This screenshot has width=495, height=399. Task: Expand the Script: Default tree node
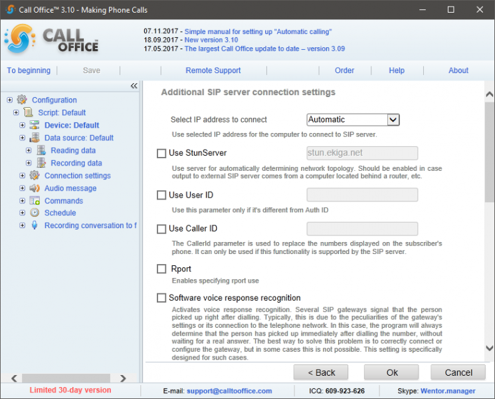tap(16, 113)
